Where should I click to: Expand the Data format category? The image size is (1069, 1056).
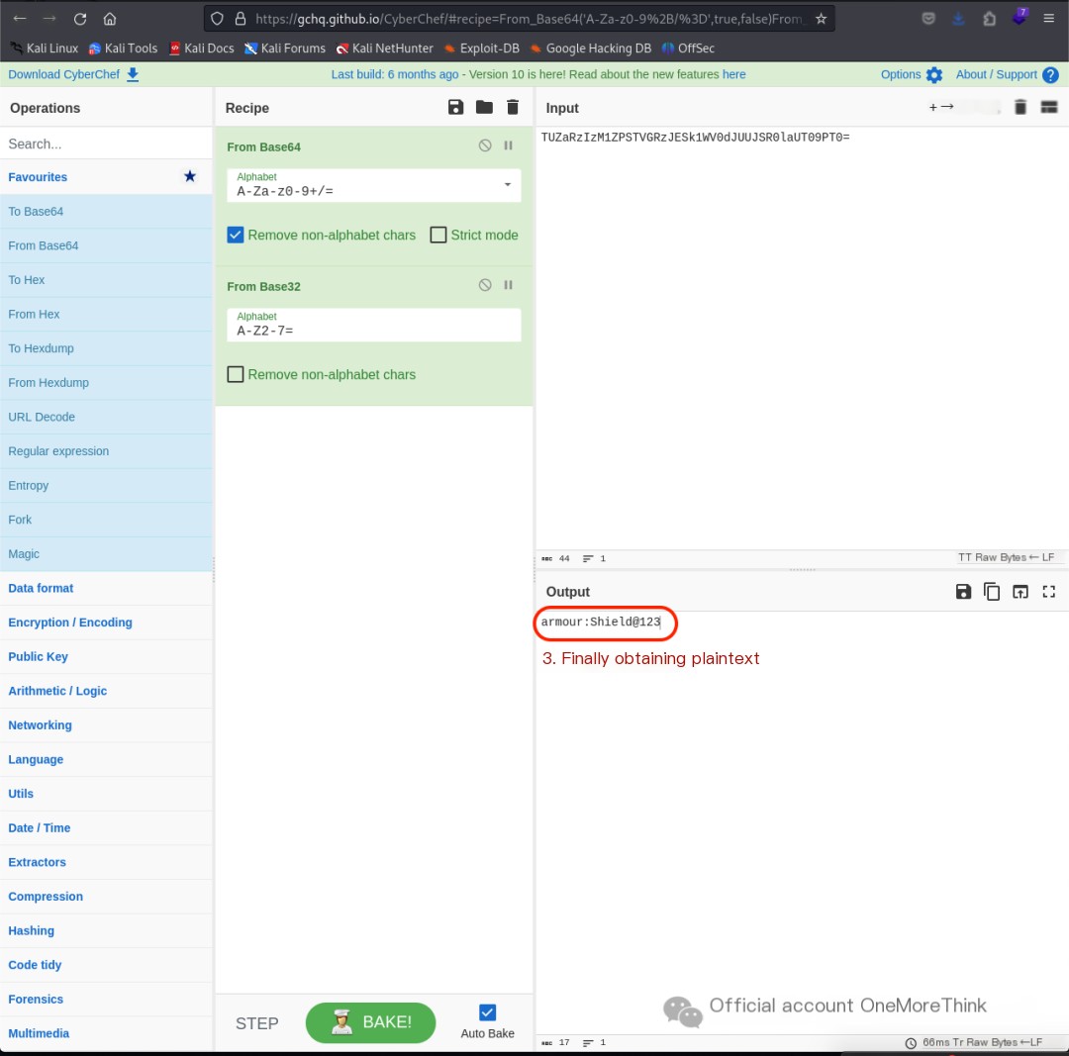pos(106,588)
